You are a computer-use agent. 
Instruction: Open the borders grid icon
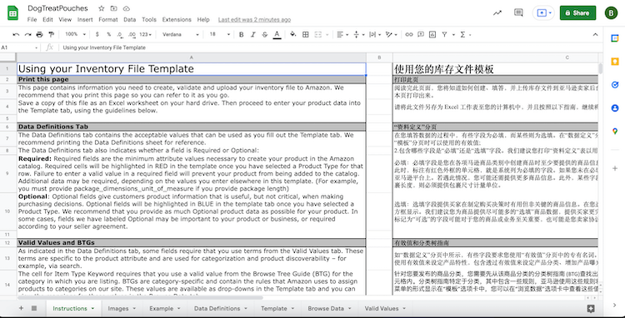point(306,35)
